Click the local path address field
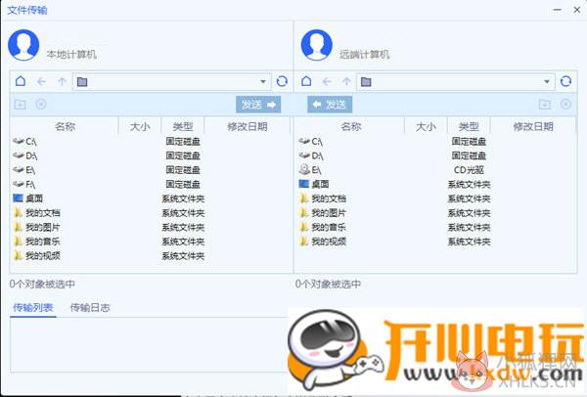Screen dimensions: 587x397 [172, 81]
